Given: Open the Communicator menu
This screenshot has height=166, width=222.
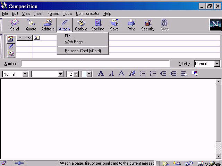Looking at the screenshot, I should (x=88, y=13).
